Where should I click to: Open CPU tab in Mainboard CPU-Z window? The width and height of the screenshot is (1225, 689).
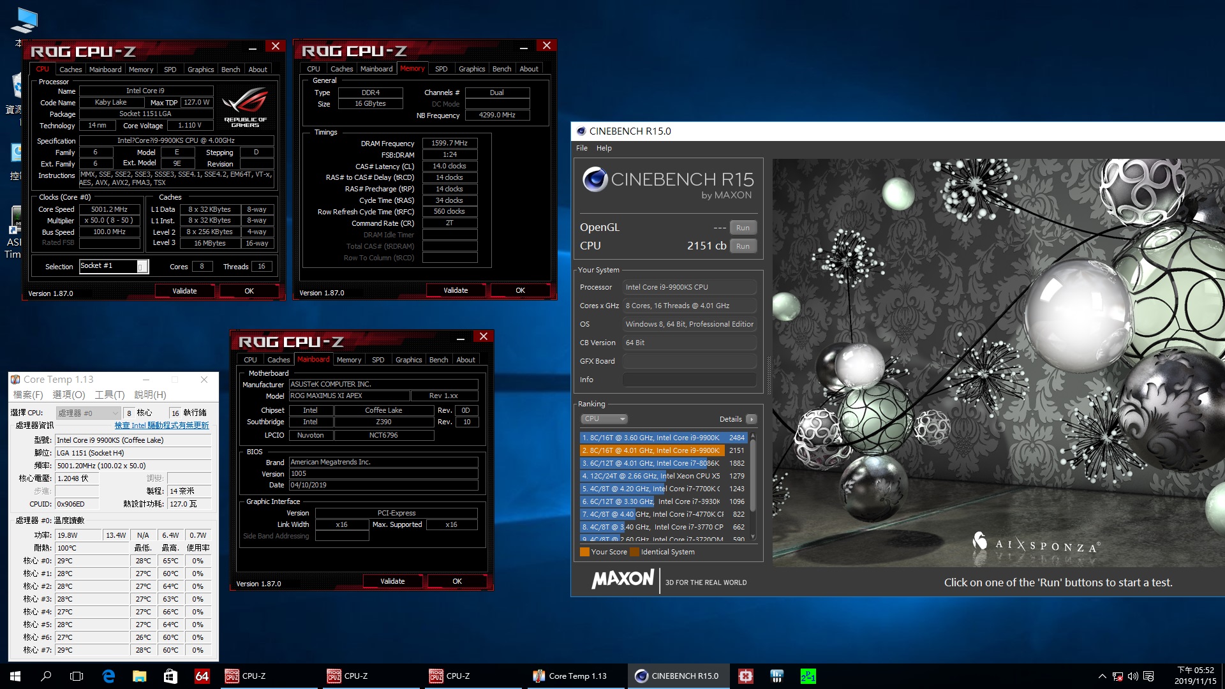pos(250,360)
